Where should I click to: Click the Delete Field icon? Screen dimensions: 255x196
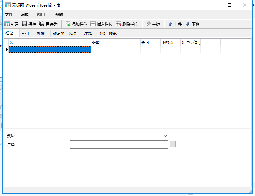pyautogui.click(x=118, y=24)
